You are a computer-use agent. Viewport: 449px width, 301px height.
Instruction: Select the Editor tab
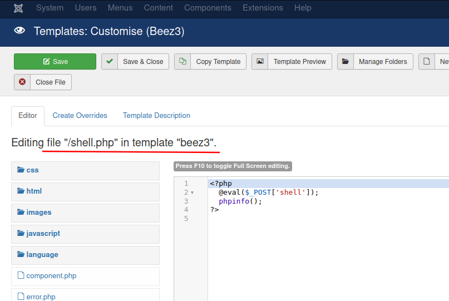[28, 116]
